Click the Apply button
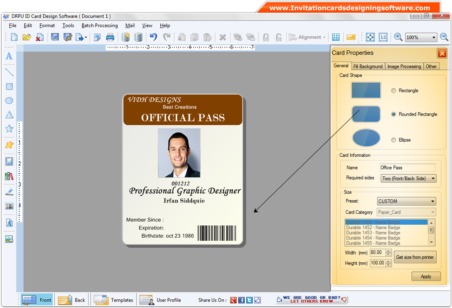Viewport: 452px width, 308px height. 426,276
